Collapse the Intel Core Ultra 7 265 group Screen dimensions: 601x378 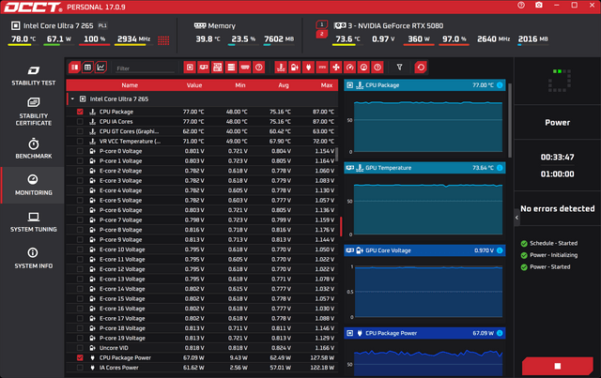72,98
